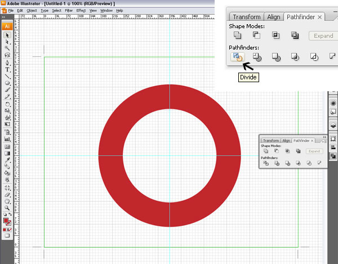Open the Edit menu
Image resolution: width=338 pixels, height=264 pixels.
point(20,10)
